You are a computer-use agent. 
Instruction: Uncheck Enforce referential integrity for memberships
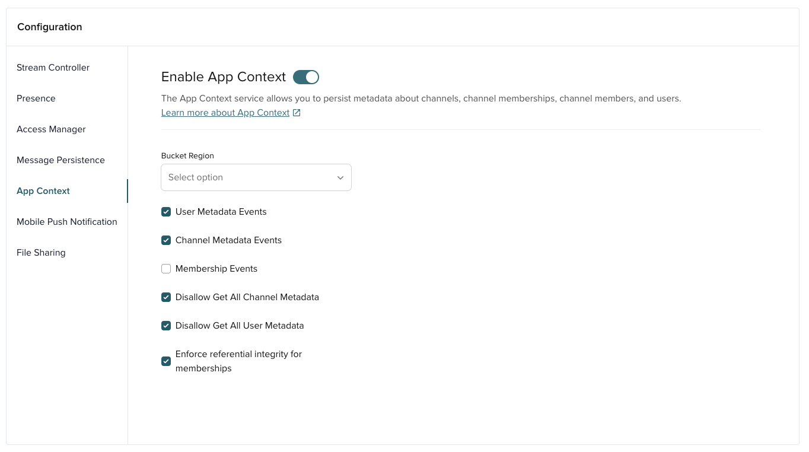click(x=166, y=361)
